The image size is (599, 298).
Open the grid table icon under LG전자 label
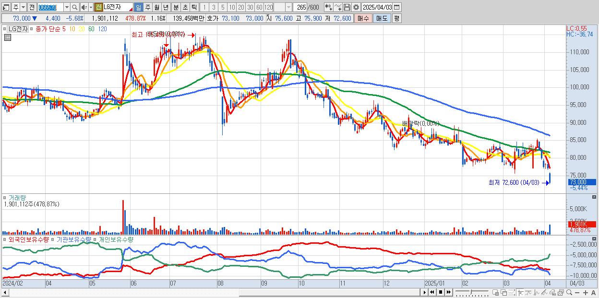(x=8, y=37)
